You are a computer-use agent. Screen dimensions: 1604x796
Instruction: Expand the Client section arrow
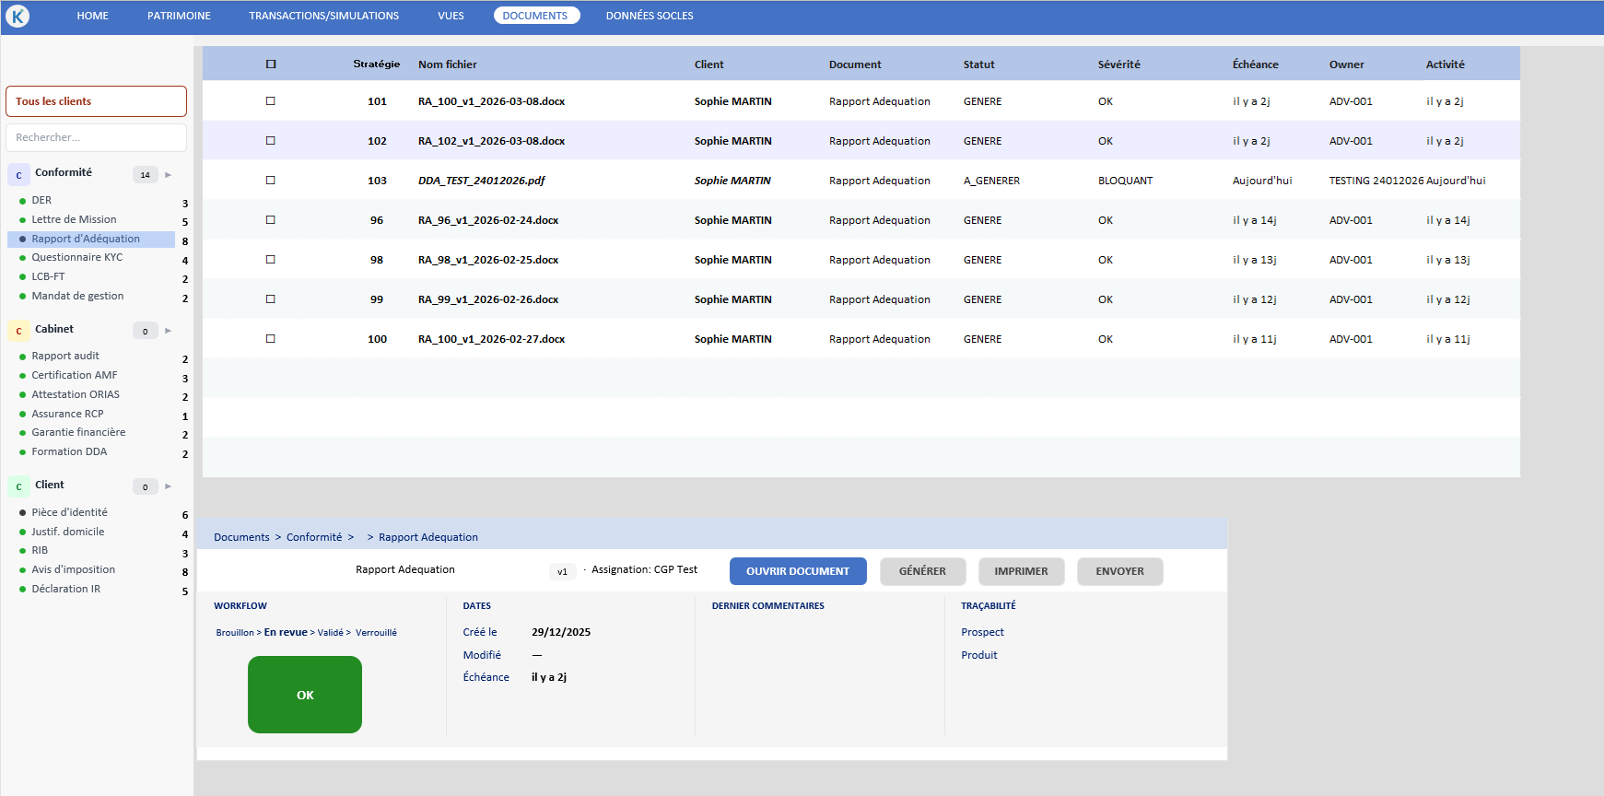coord(168,486)
